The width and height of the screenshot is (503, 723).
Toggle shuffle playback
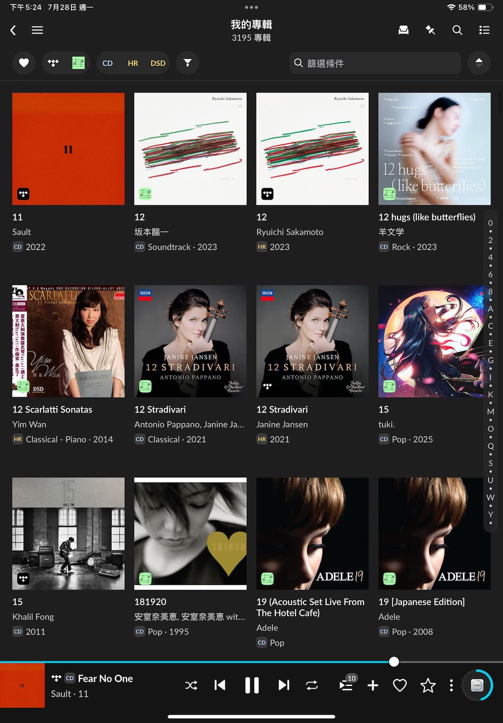coord(191,685)
